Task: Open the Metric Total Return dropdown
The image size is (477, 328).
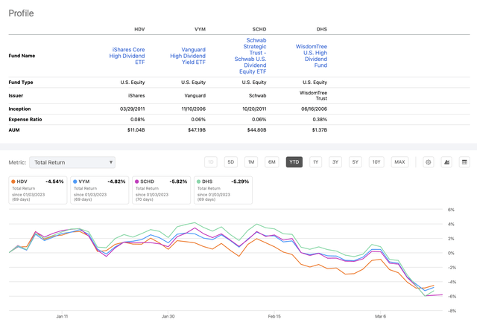Action: (x=72, y=162)
